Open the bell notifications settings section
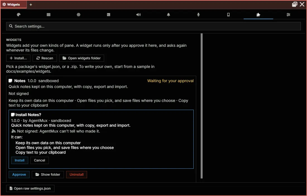This screenshot has height=196, width=307. (x=168, y=14)
